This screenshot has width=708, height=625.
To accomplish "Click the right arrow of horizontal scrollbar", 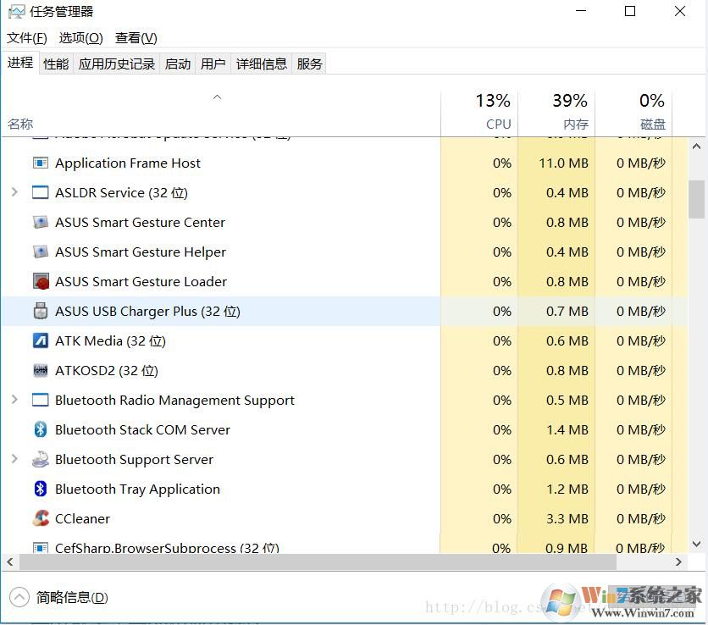I will click(678, 561).
